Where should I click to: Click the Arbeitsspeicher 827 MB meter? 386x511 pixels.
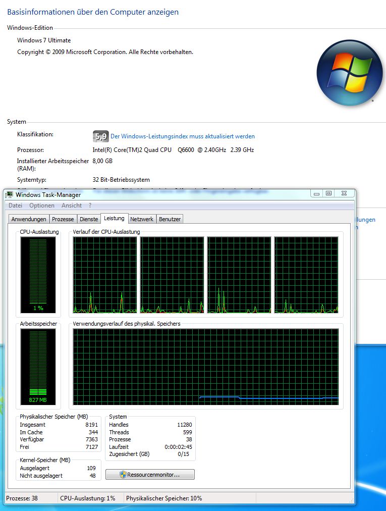point(38,367)
